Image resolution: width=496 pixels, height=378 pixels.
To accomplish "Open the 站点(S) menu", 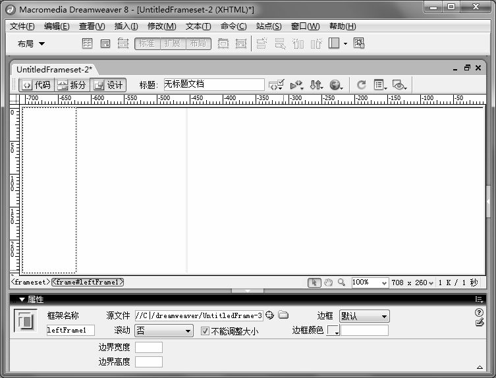I will point(269,26).
